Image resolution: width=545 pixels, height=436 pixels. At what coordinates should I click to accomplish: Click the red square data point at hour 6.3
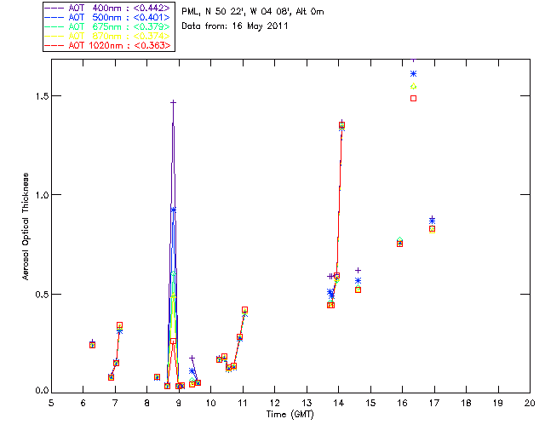click(93, 345)
